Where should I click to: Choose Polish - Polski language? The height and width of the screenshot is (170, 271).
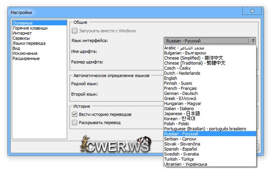[x=210, y=124]
